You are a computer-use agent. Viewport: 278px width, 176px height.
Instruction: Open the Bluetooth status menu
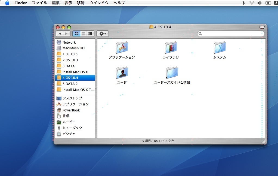[244, 3]
